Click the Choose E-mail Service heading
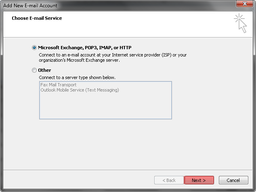 tap(37, 18)
